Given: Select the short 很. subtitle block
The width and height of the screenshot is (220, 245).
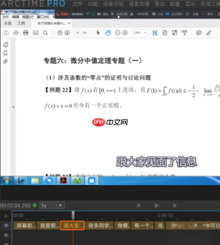Looking at the screenshot, I should click(160, 226).
